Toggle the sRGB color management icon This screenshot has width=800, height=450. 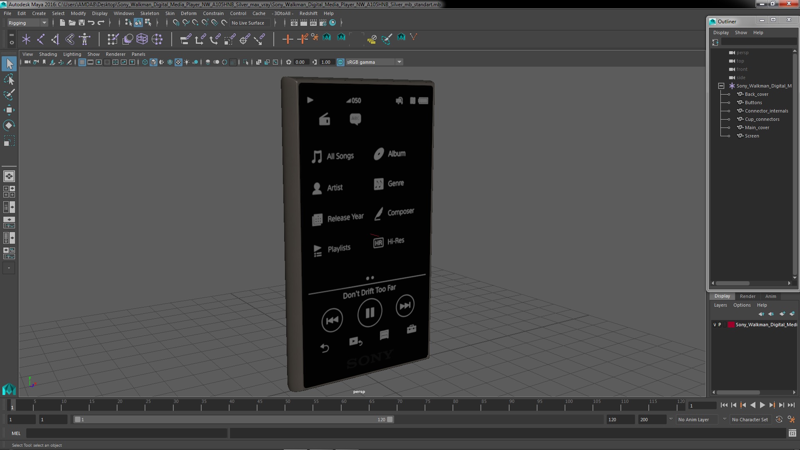[340, 62]
